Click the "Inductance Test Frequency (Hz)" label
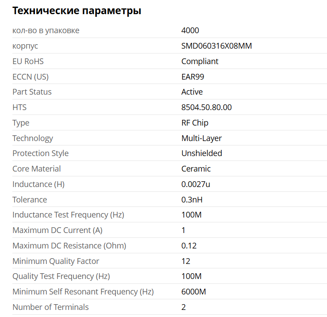Viewport: 327px width, 317px height. coord(68,215)
